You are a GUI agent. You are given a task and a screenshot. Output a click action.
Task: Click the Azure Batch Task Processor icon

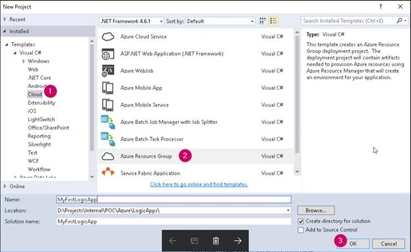coord(108,139)
